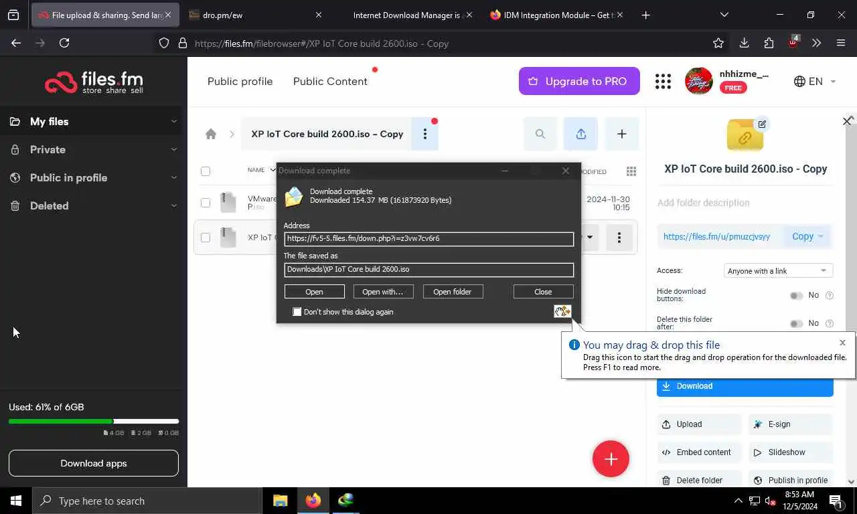This screenshot has width=857, height=514.
Task: Switch to the dro.pm/ew tab
Action: pyautogui.click(x=255, y=15)
